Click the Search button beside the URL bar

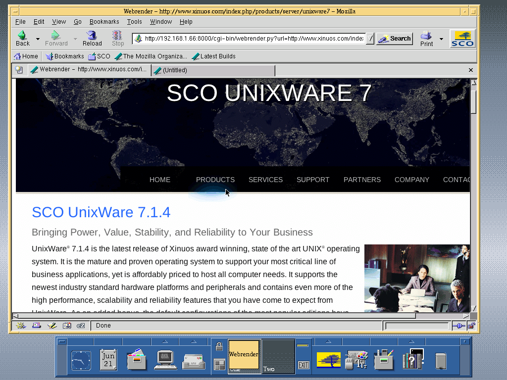394,39
